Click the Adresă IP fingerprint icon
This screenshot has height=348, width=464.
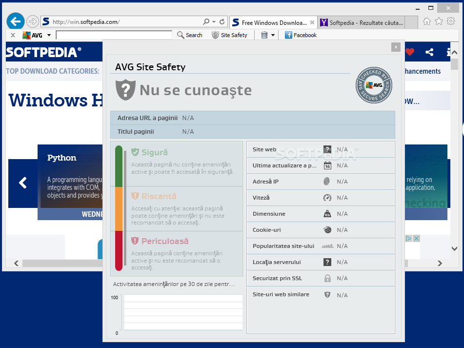pyautogui.click(x=327, y=182)
